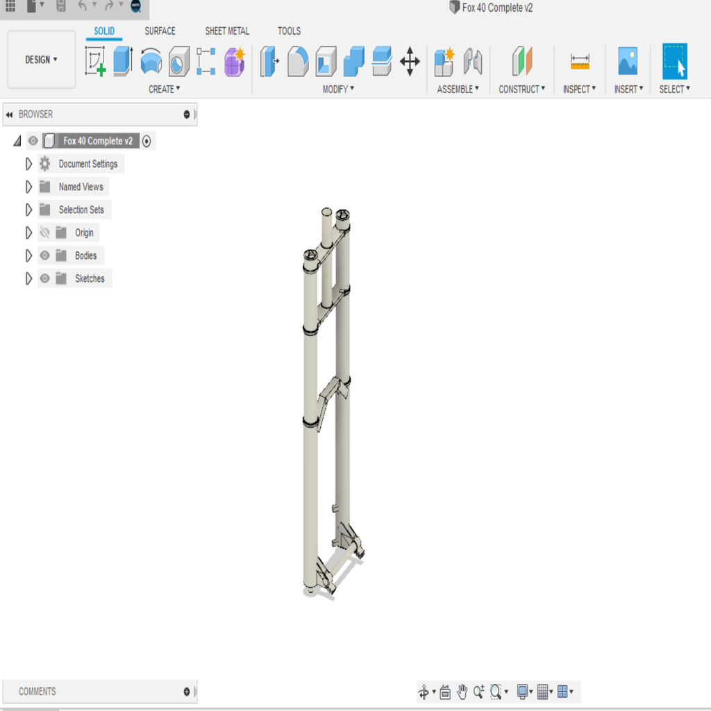Expand Named Views node

point(28,187)
